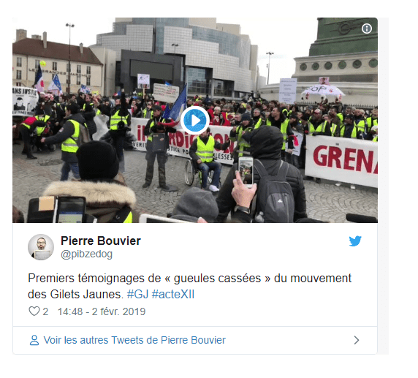Click the words des Gilets Jaunes in the tweet
The image size is (418, 378).
(75, 294)
